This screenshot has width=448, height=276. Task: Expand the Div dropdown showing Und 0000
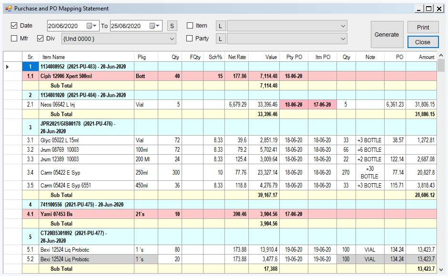point(172,39)
